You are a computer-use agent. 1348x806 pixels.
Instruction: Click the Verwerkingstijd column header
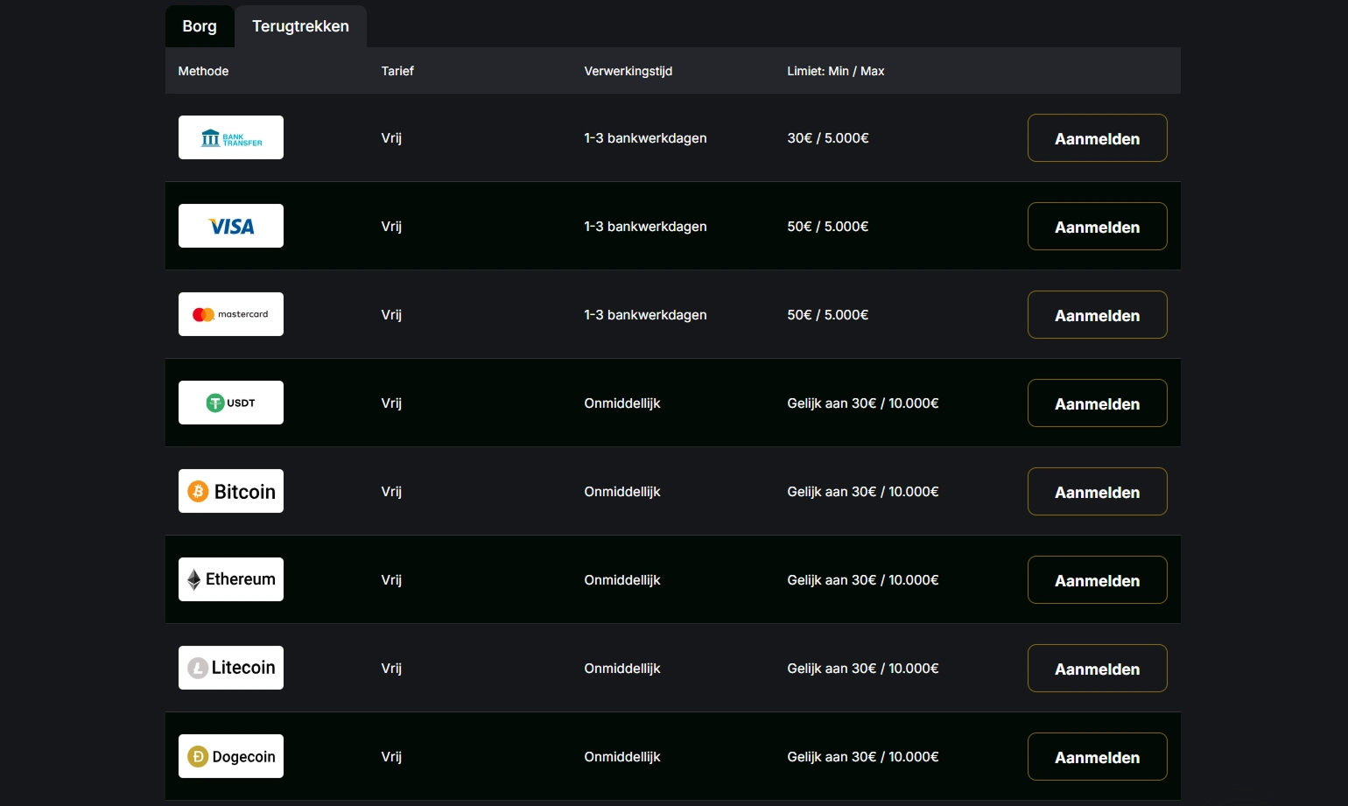[x=628, y=71]
